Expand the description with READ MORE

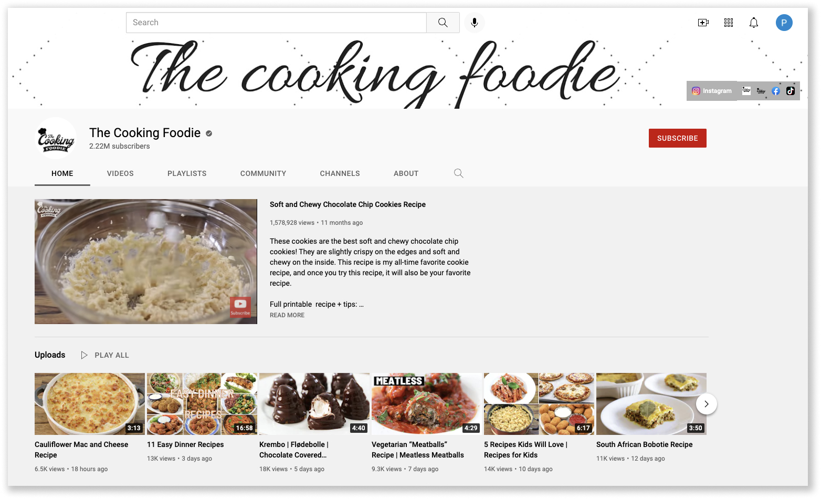point(287,315)
